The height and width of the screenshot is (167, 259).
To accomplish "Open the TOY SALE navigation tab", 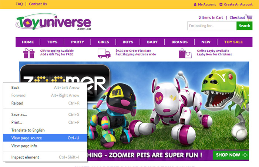I will click(233, 42).
